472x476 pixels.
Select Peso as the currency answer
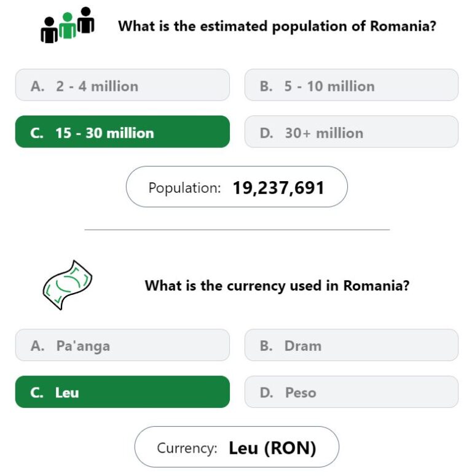click(352, 392)
